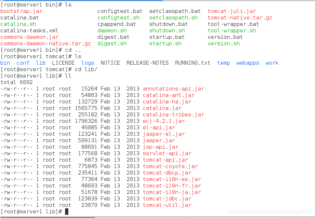Select startup.sh entry
315x218 pixels.
165,43
